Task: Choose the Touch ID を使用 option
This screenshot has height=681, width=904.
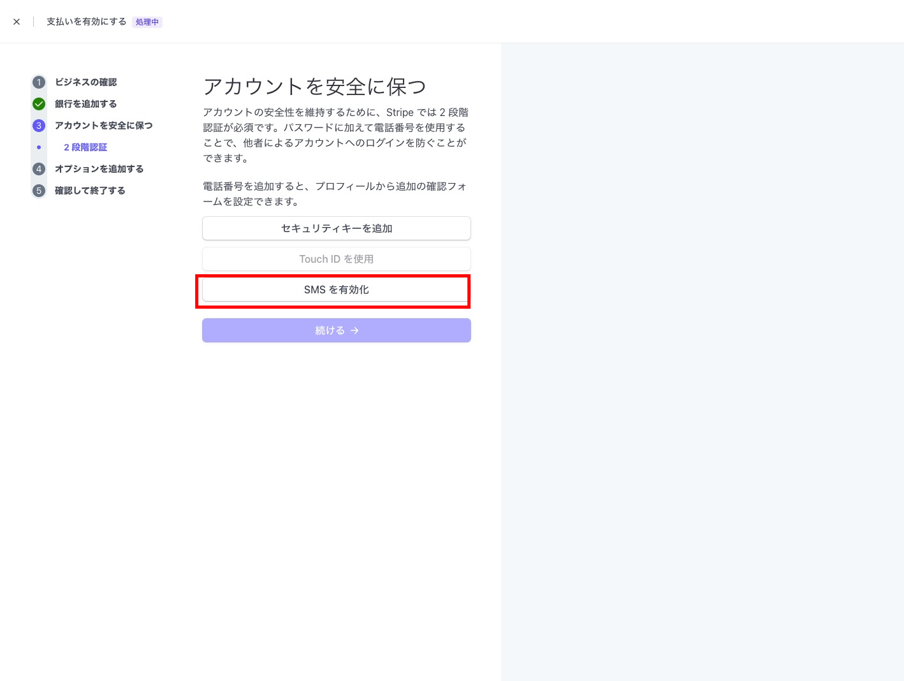Action: (x=336, y=259)
